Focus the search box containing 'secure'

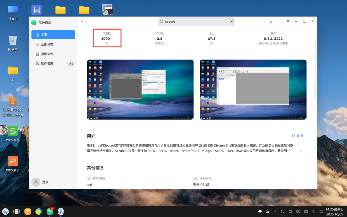pyautogui.click(x=197, y=22)
